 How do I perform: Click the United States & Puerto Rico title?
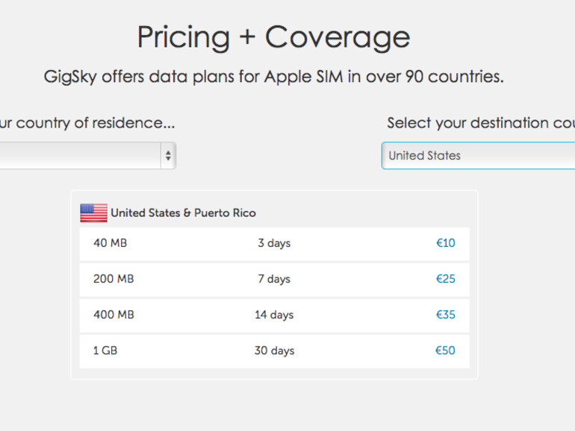pyautogui.click(x=183, y=213)
